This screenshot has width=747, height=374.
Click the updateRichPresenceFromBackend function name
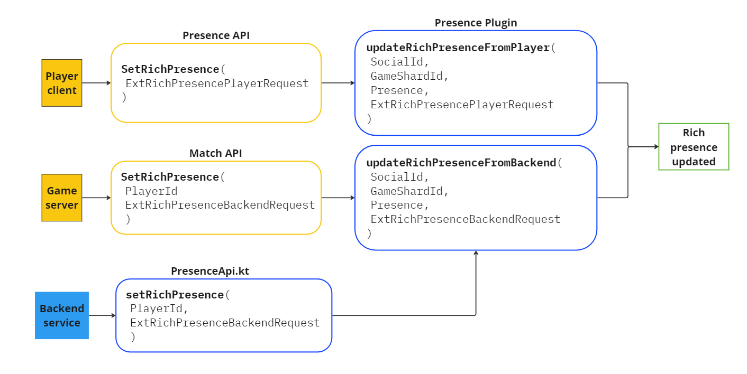coord(461,162)
